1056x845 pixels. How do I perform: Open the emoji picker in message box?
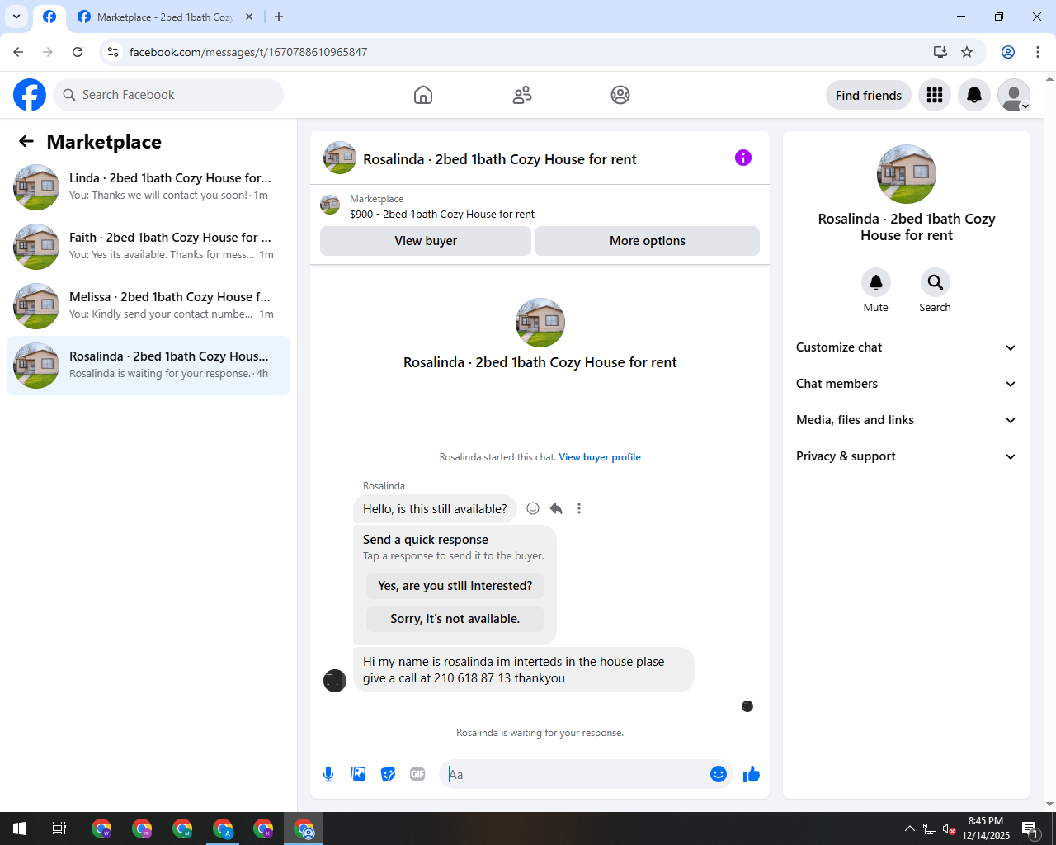(x=719, y=774)
